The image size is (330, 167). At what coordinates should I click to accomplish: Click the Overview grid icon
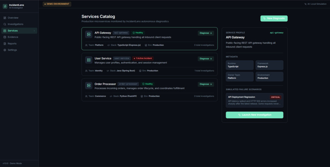point(5,18)
